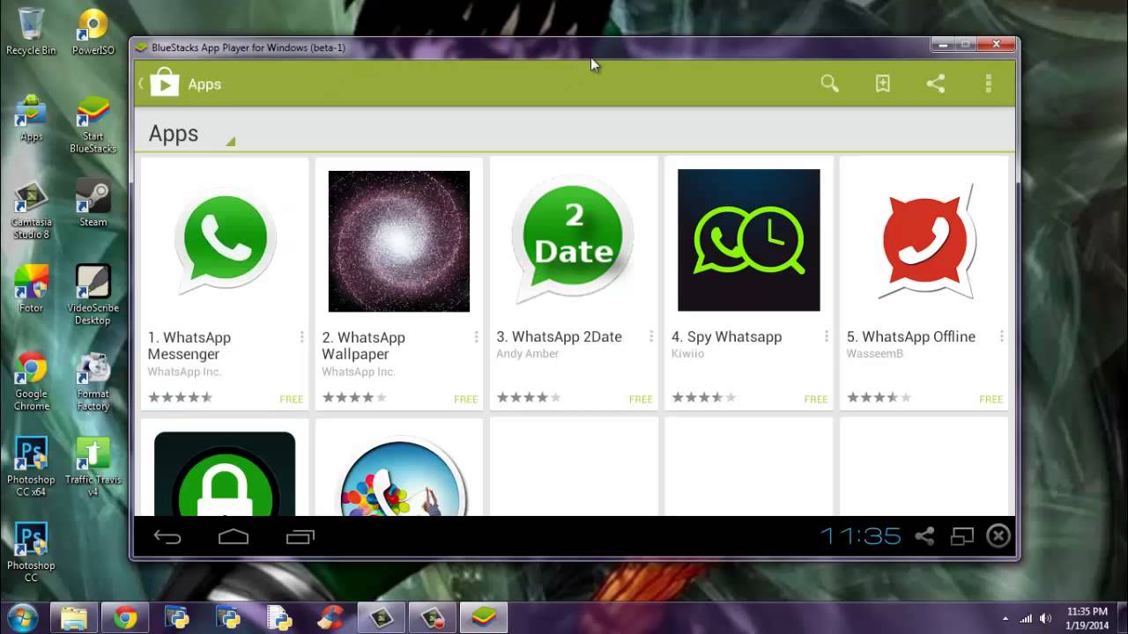Open WhatsApp Wallpaper galaxy thumbnail

pyautogui.click(x=399, y=241)
